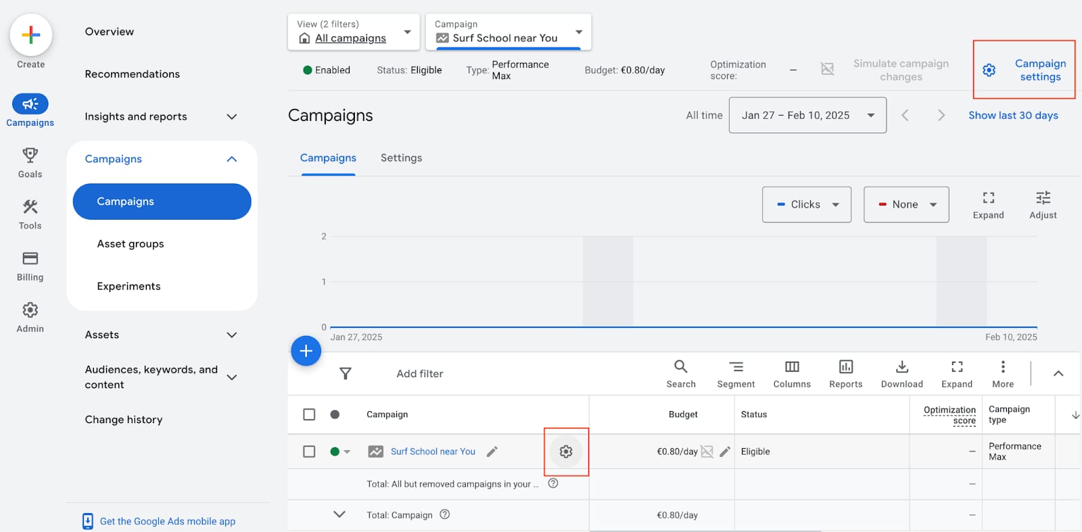Screen dimensions: 1082x532
Task: Open the Tools wrench icon
Action: click(30, 207)
